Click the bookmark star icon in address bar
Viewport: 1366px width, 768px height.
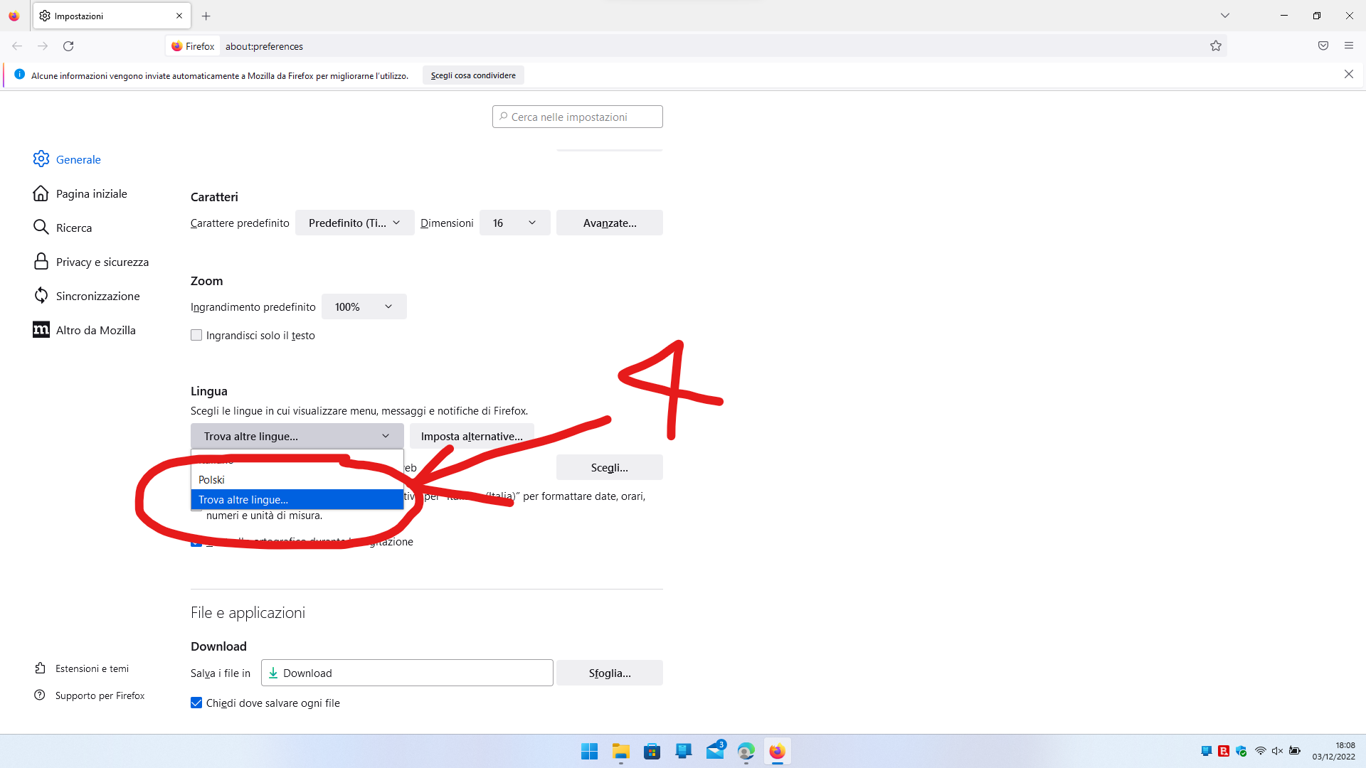tap(1215, 46)
